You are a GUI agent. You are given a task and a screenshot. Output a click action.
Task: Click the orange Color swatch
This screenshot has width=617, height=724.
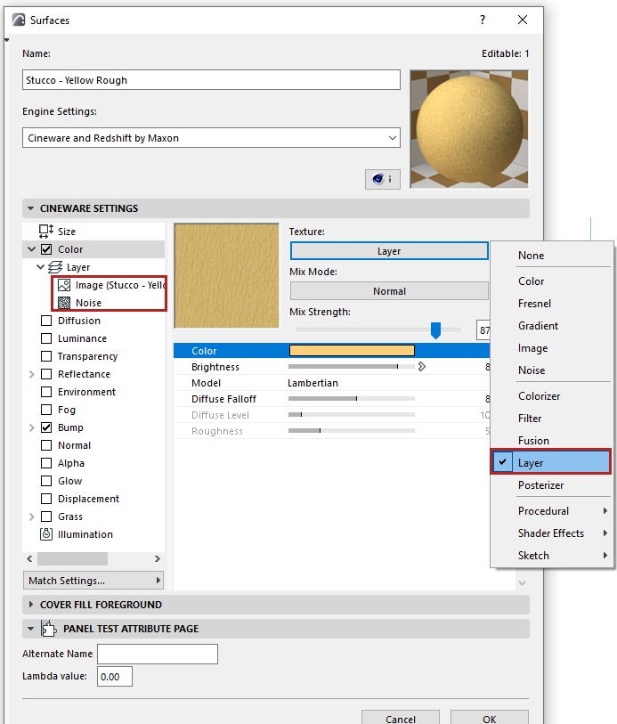[352, 351]
